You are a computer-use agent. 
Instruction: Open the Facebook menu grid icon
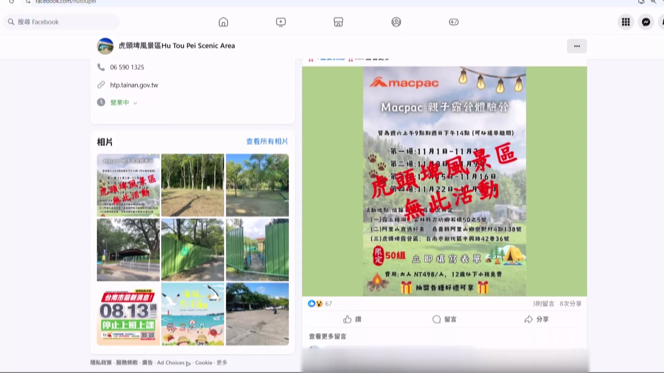[x=626, y=22]
